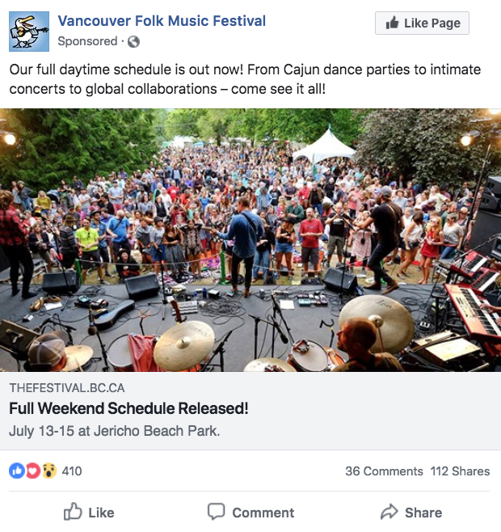Click the blue Like reaction icon
The width and height of the screenshot is (501, 532).
[x=17, y=471]
